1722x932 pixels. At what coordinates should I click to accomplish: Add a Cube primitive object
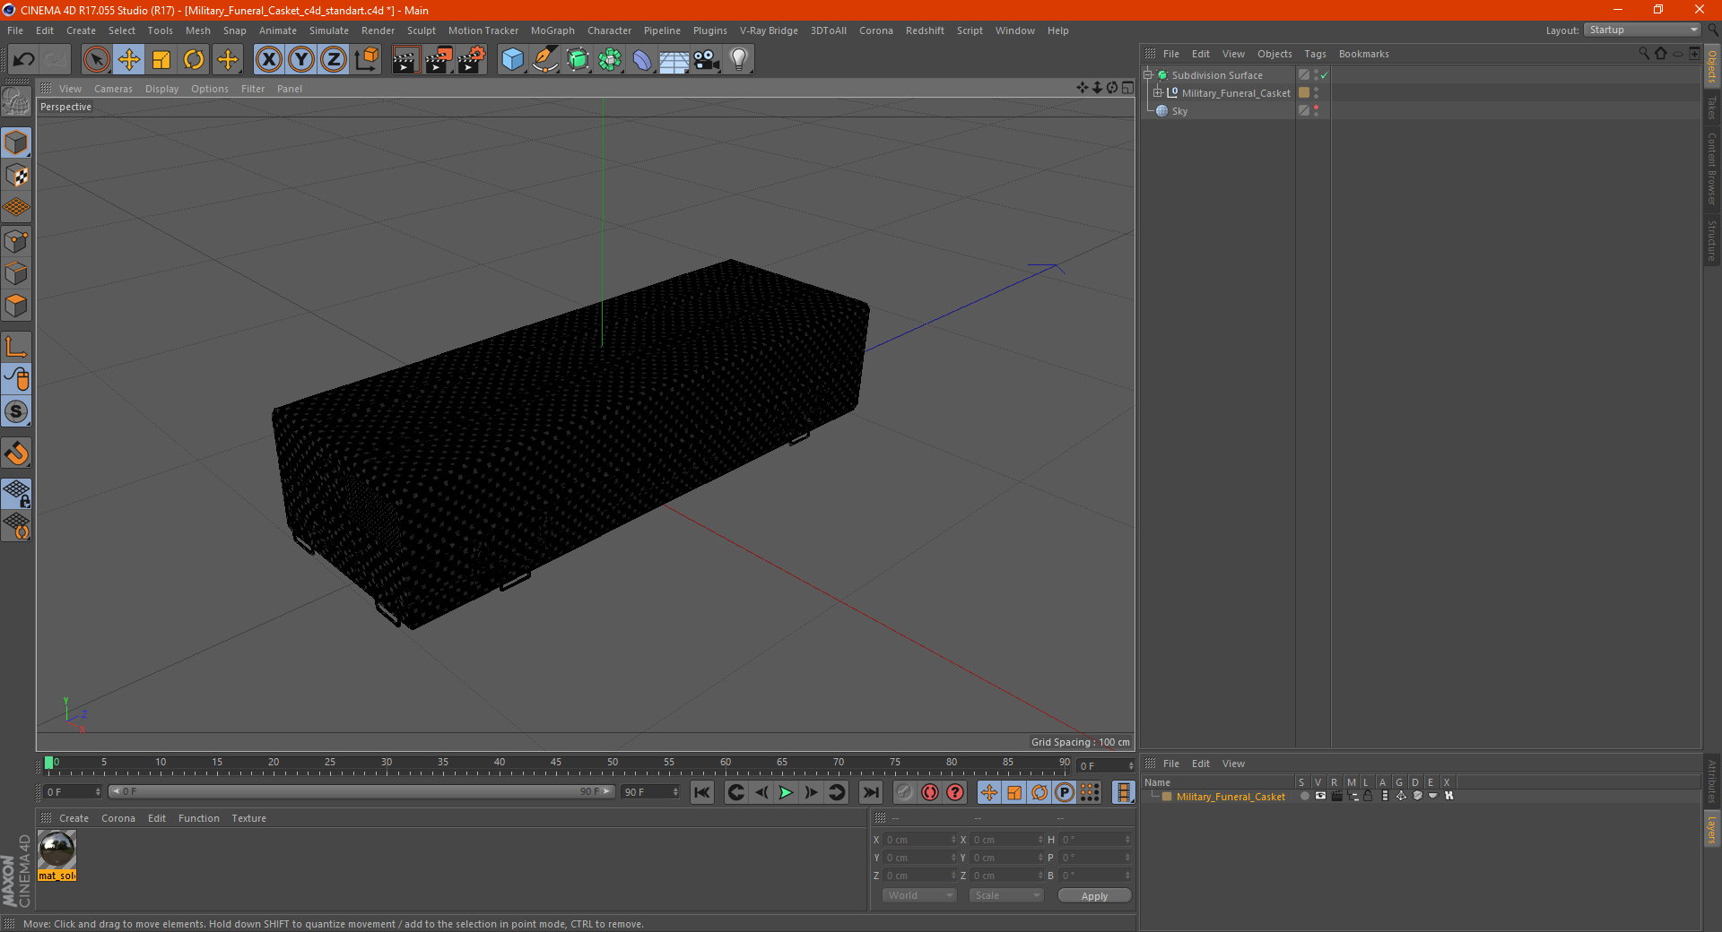point(512,60)
